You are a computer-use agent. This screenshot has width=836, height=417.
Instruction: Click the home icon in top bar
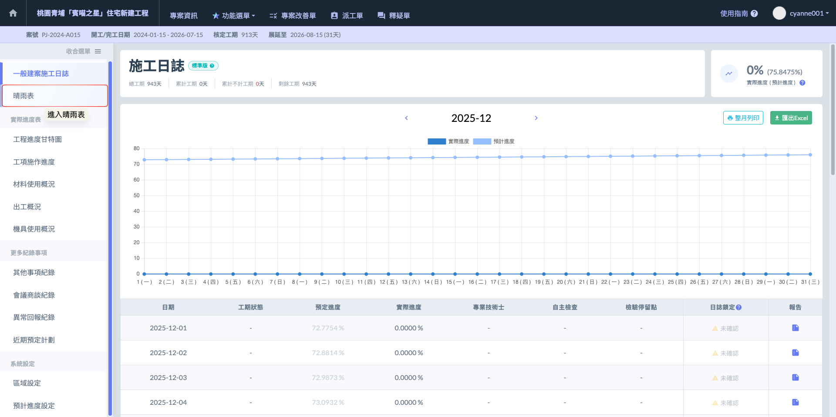pos(13,13)
